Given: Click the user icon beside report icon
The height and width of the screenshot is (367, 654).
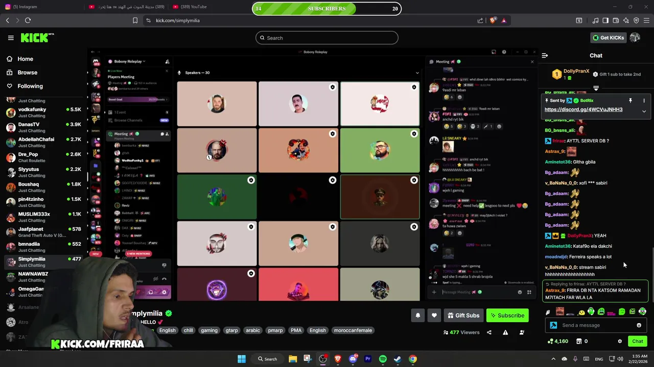Looking at the screenshot, I should 522,332.
